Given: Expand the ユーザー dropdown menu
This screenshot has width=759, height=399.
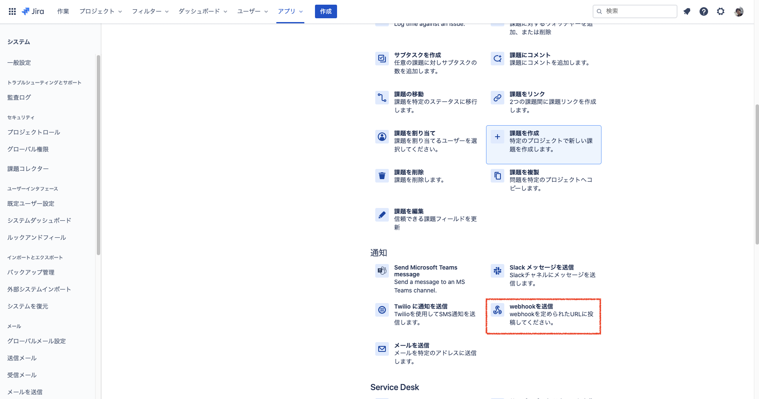Looking at the screenshot, I should pyautogui.click(x=253, y=11).
